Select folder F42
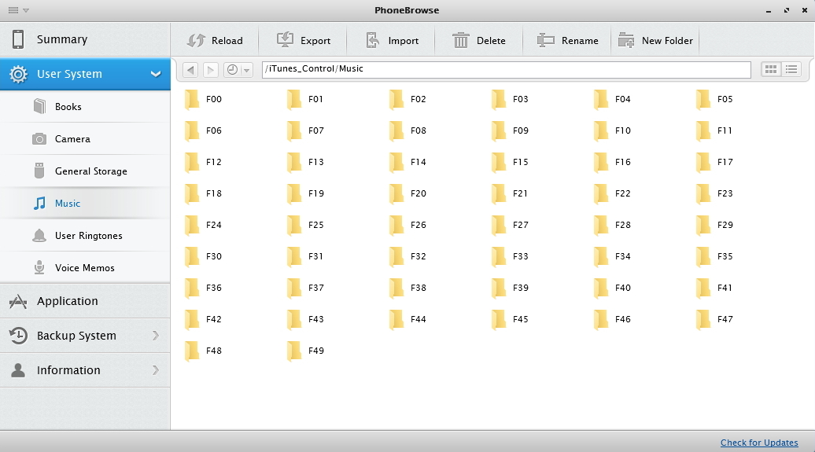815x452 pixels. coord(204,319)
